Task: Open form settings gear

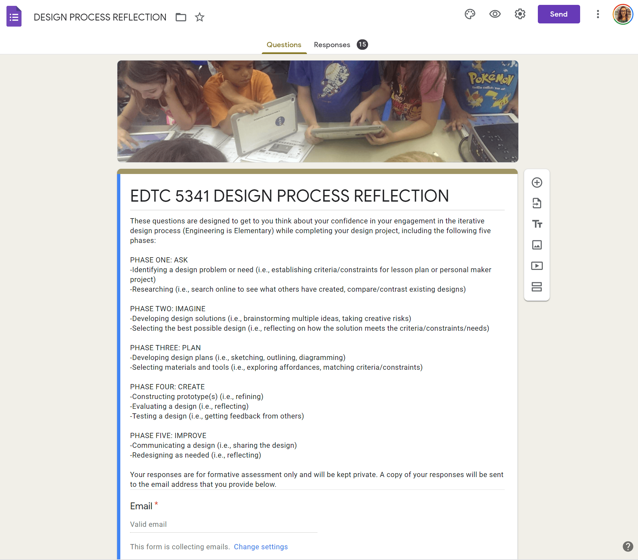Action: click(x=520, y=14)
